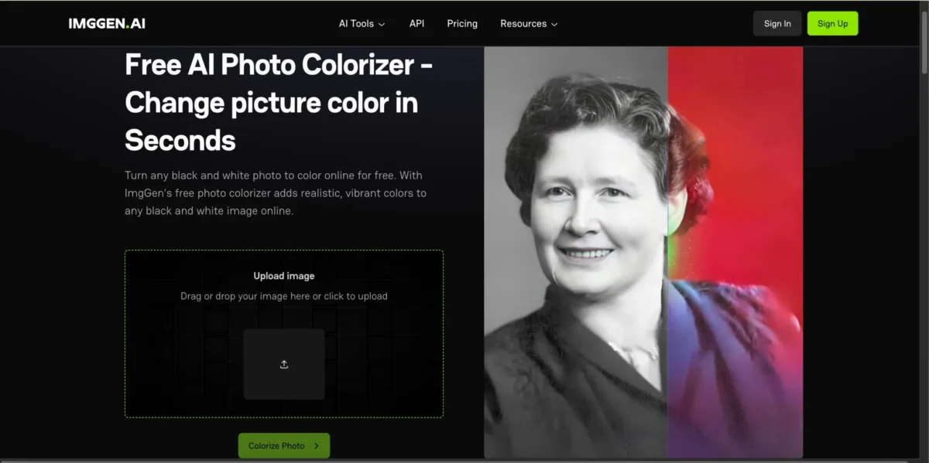The height and width of the screenshot is (463, 929).
Task: Open the API page from navigation
Action: click(417, 23)
